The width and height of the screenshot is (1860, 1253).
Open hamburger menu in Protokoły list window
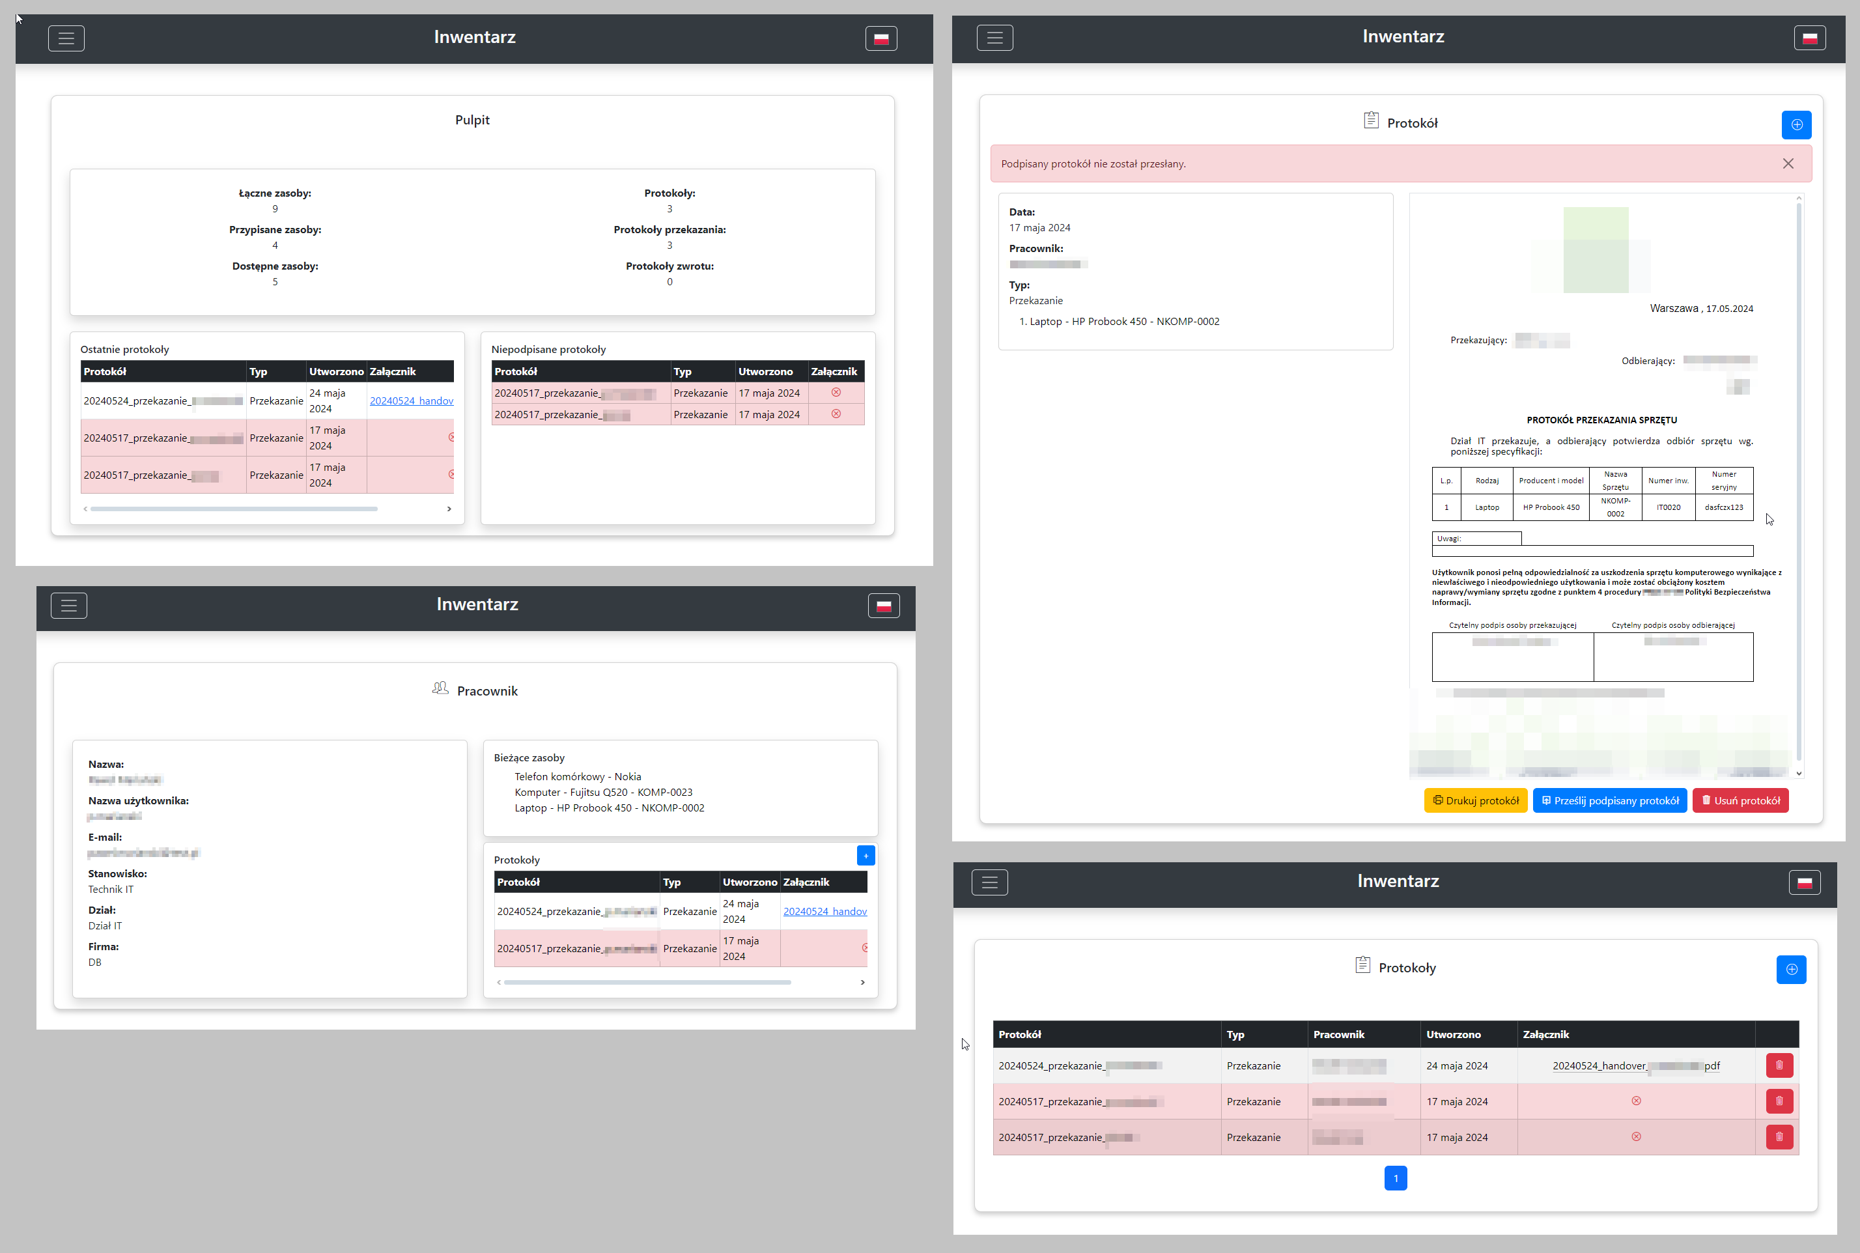[990, 882]
